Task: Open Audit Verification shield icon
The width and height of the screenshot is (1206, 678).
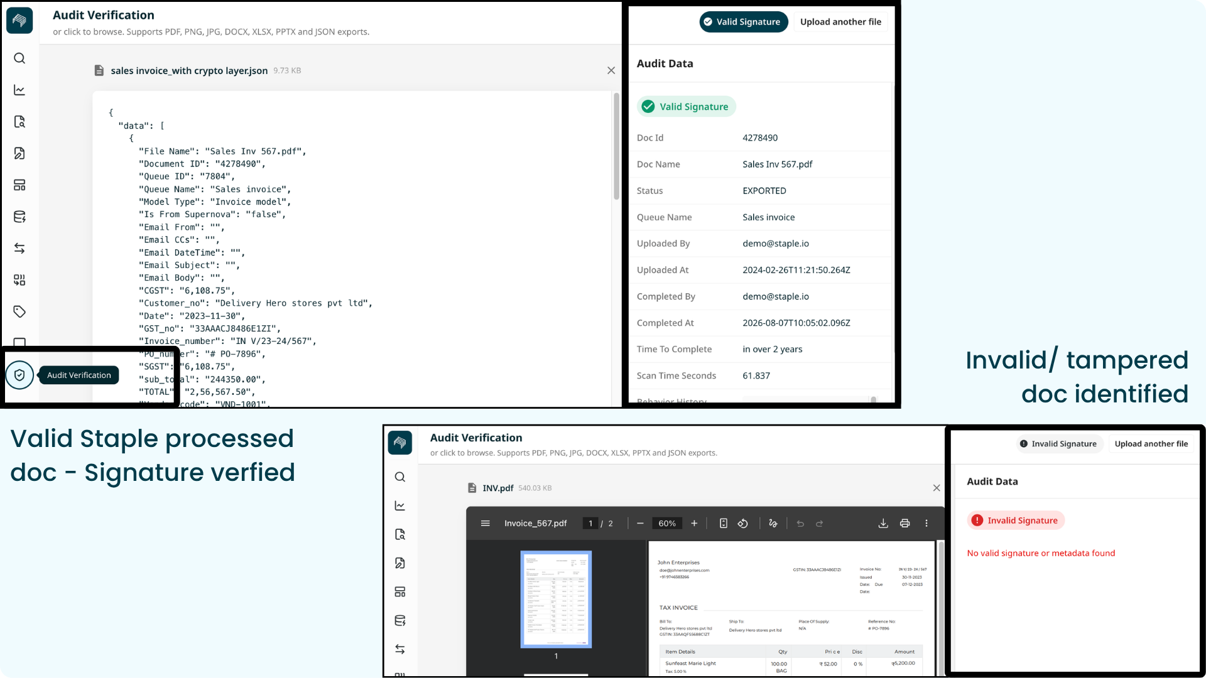Action: click(x=19, y=375)
